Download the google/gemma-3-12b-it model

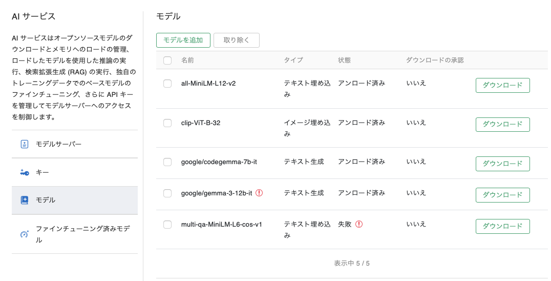click(502, 195)
